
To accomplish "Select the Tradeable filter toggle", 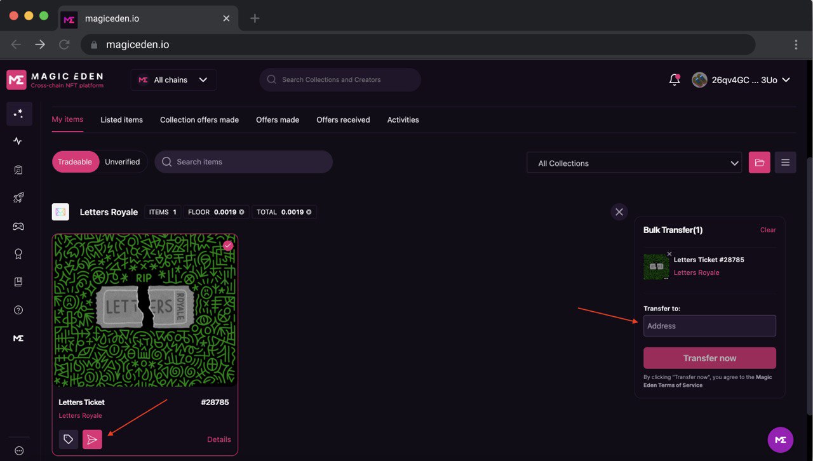I will (75, 162).
